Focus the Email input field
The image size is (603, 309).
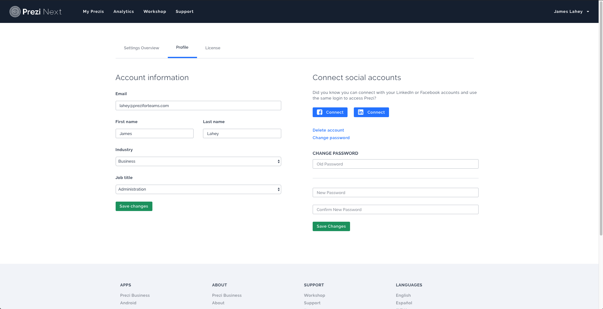[198, 106]
